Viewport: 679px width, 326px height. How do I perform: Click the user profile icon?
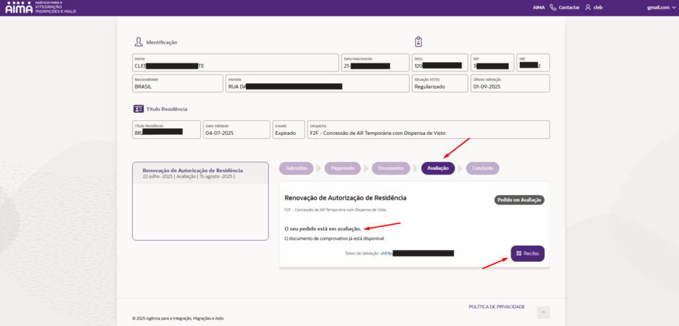pyautogui.click(x=587, y=8)
